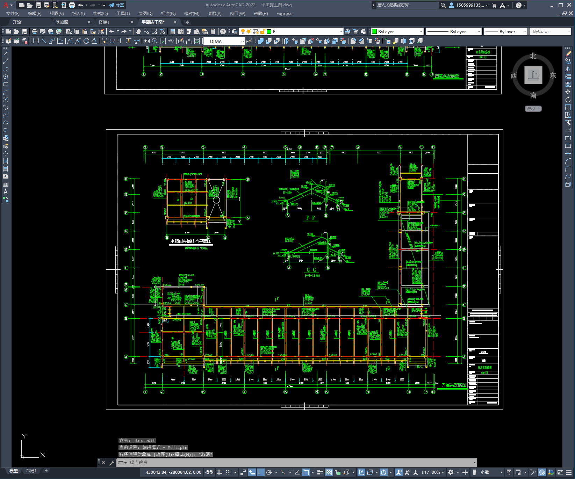Click the 模型 model tab at bottom left
This screenshot has height=479, width=575.
coord(14,471)
